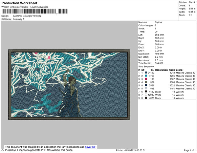Click the zoom value '1:1'
Image resolution: width=197 pixels, height=153 pixels.
pyautogui.click(x=190, y=15)
